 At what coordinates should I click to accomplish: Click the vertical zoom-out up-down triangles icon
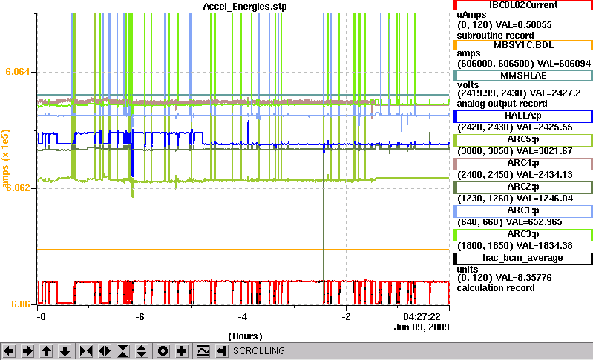(x=142, y=351)
